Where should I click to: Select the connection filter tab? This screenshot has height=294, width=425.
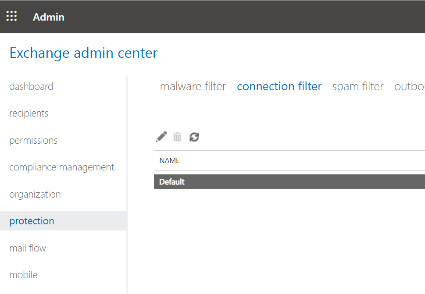(279, 86)
